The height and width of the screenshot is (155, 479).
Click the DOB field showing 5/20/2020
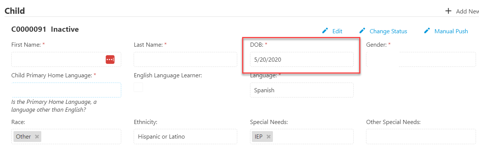302,59
